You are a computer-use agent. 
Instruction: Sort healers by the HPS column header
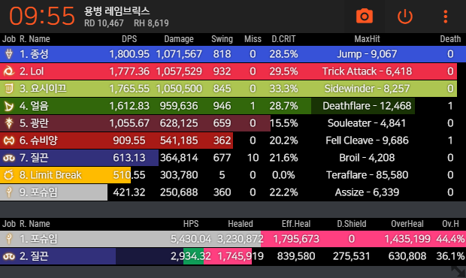pos(191,224)
